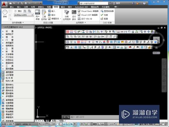Expand the action recorder (动作录制器) panel

click(18, 22)
